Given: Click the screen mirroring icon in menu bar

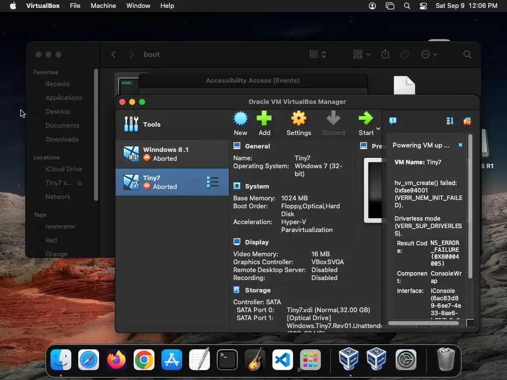Looking at the screenshot, I should (x=390, y=6).
